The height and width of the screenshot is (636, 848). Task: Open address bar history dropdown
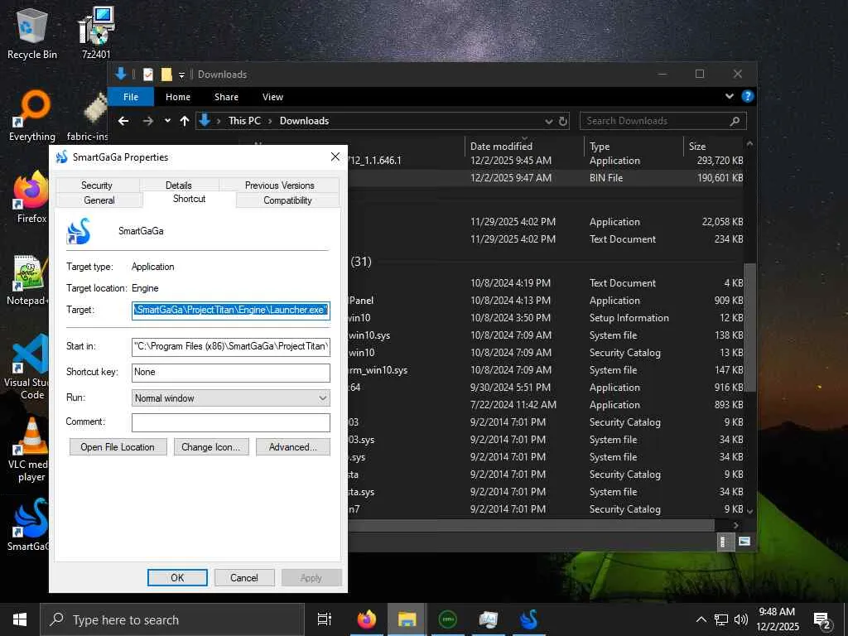(549, 121)
